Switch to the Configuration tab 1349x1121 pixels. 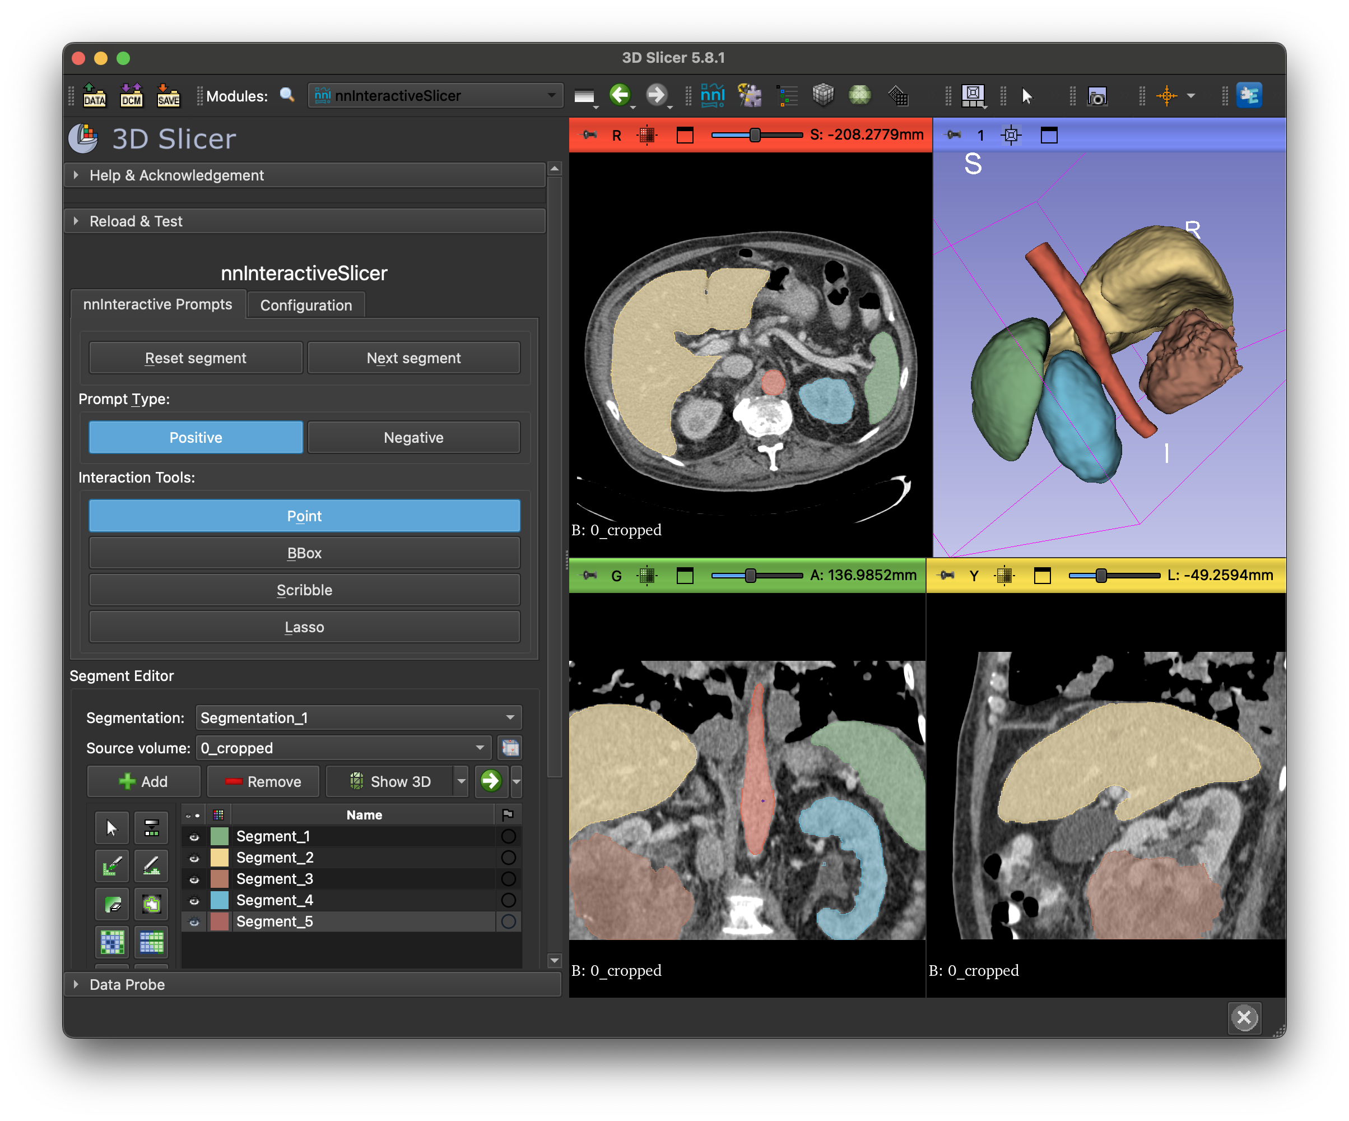point(306,305)
